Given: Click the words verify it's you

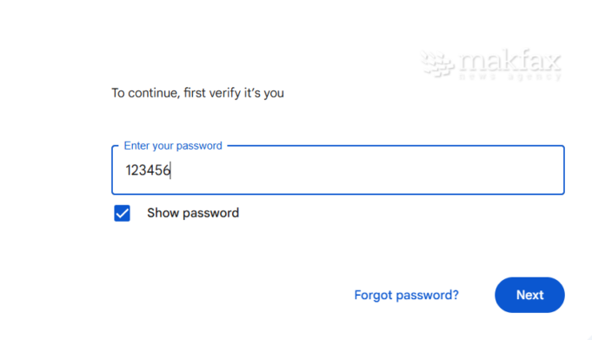Looking at the screenshot, I should click(x=246, y=93).
